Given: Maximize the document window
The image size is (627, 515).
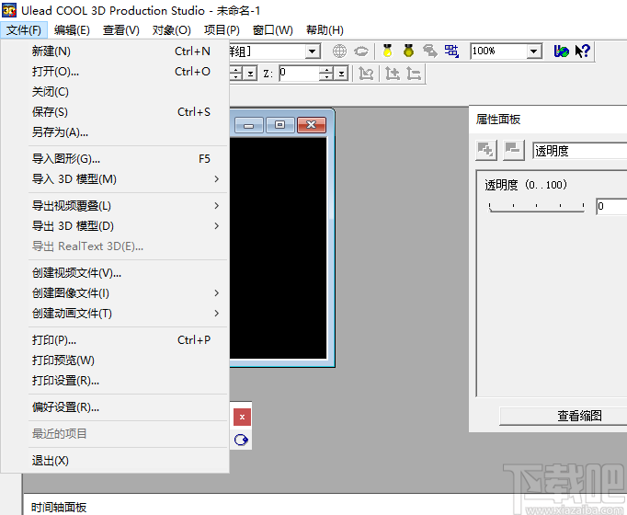Looking at the screenshot, I should click(x=279, y=125).
